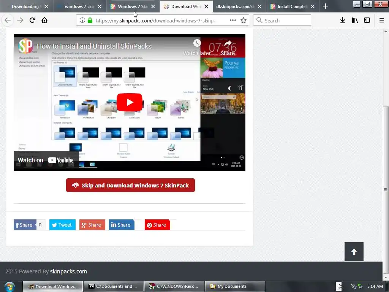Switch to the 'windows 7 ski' tab
The image size is (389, 292).
79,6
